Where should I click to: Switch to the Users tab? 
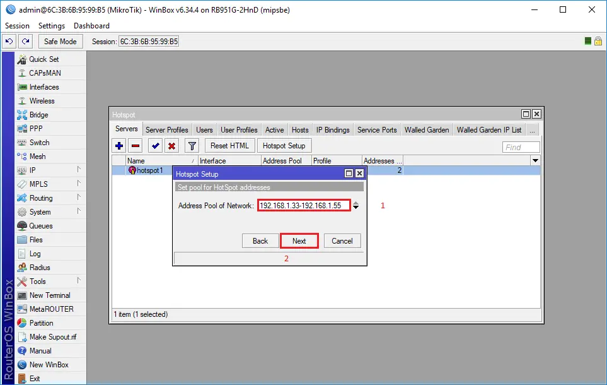pyautogui.click(x=204, y=130)
